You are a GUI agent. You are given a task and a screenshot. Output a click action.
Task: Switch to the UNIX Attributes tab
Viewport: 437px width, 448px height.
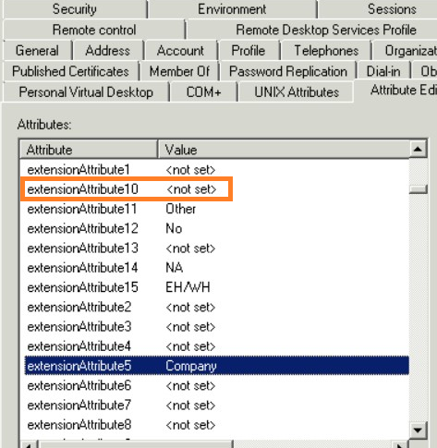coord(297,92)
